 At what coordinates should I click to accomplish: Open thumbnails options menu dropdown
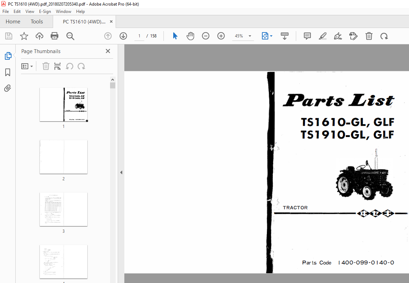[x=27, y=66]
